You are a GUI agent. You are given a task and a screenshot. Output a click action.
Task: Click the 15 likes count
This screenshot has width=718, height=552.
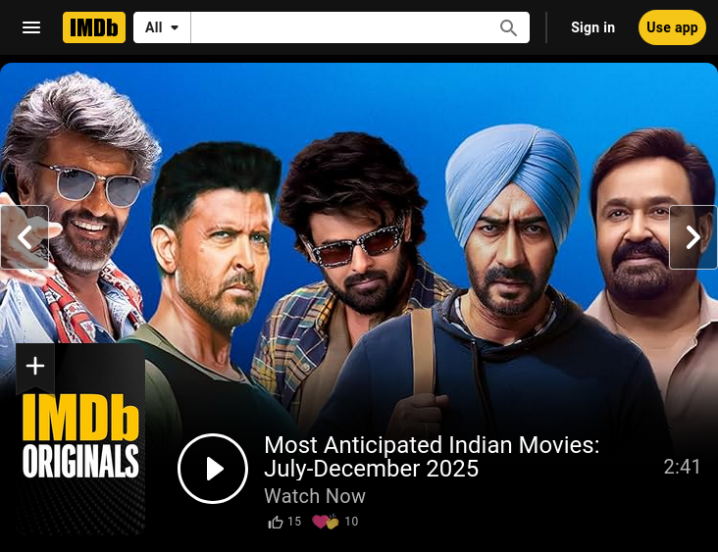point(294,522)
